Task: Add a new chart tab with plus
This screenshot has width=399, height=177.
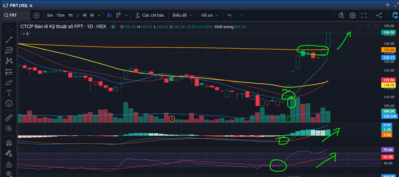Action: pyautogui.click(x=387, y=5)
